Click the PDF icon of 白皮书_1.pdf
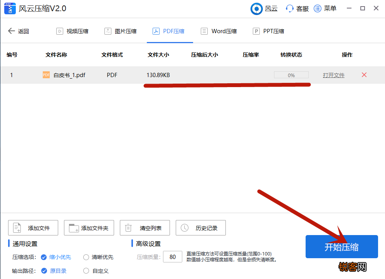This screenshot has height=279, width=385. coord(46,75)
